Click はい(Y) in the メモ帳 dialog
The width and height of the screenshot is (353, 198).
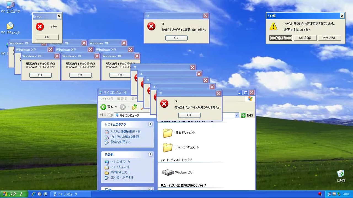281,38
